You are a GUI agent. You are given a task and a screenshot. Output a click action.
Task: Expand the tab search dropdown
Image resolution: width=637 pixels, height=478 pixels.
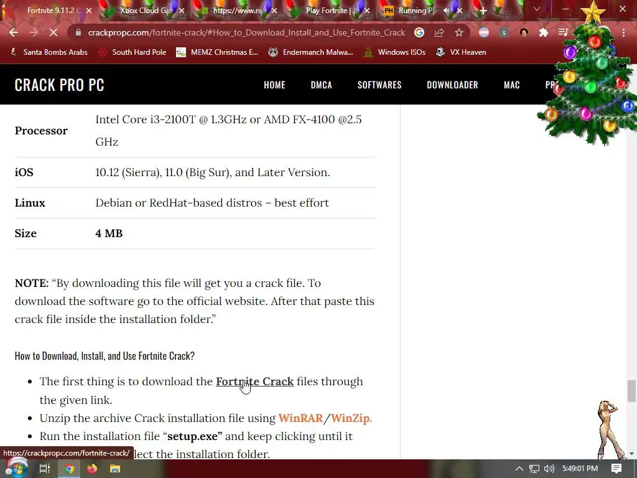click(537, 9)
